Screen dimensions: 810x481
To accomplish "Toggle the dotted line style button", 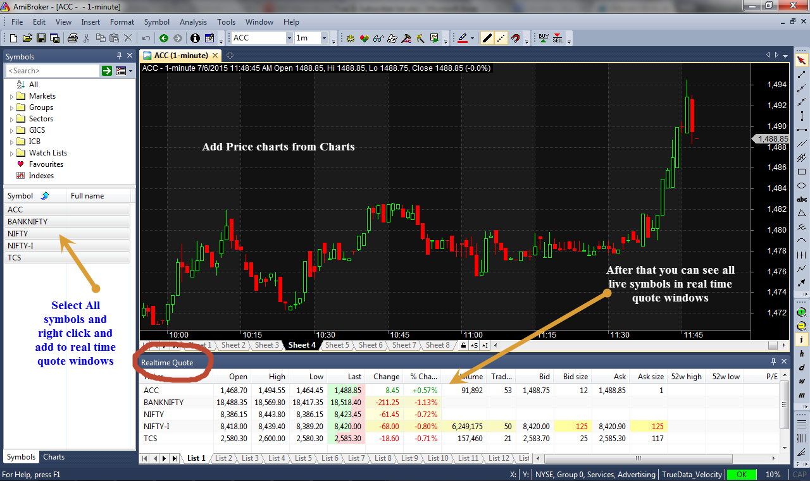I will 501,38.
